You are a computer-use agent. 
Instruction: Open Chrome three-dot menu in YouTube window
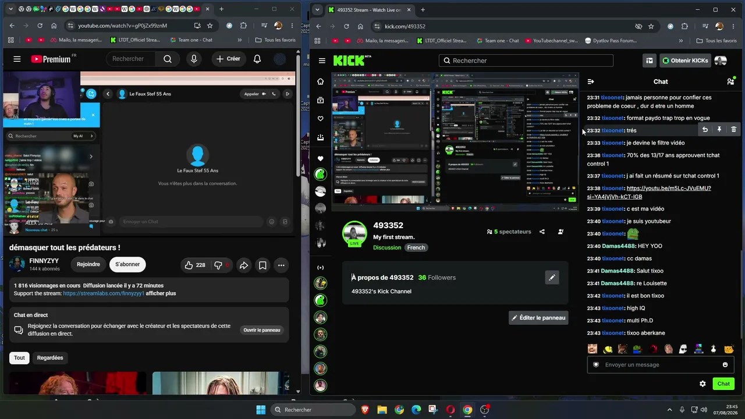[x=293, y=26]
